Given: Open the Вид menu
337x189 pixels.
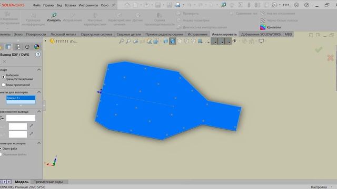Looking at the screenshot, I should point(60,5).
